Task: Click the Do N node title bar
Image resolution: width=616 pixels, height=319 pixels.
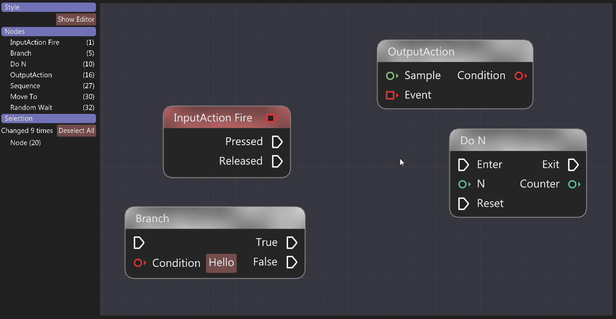Action: 518,140
